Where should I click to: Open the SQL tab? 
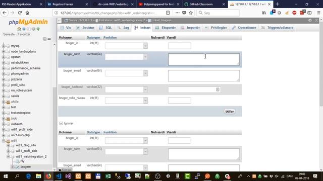(x=105, y=28)
